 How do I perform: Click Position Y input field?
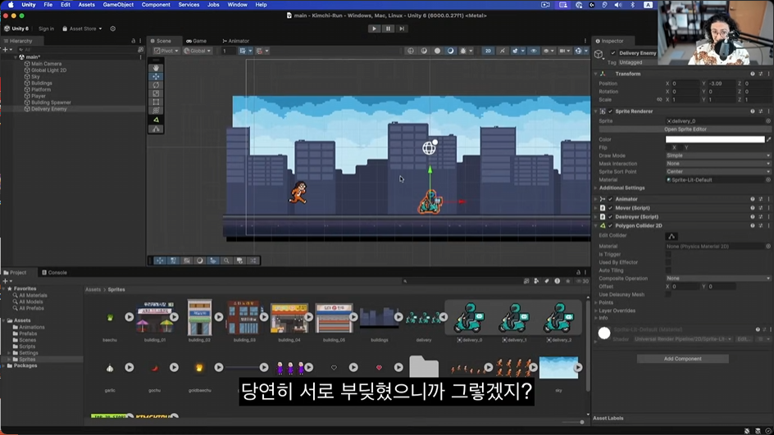[722, 84]
